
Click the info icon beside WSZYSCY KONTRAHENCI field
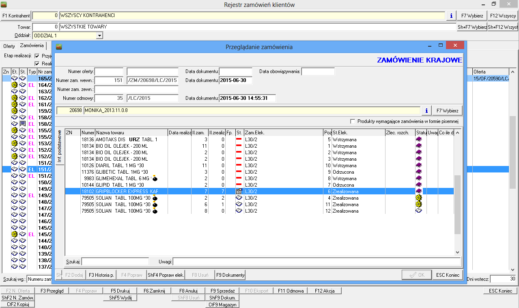click(x=451, y=16)
